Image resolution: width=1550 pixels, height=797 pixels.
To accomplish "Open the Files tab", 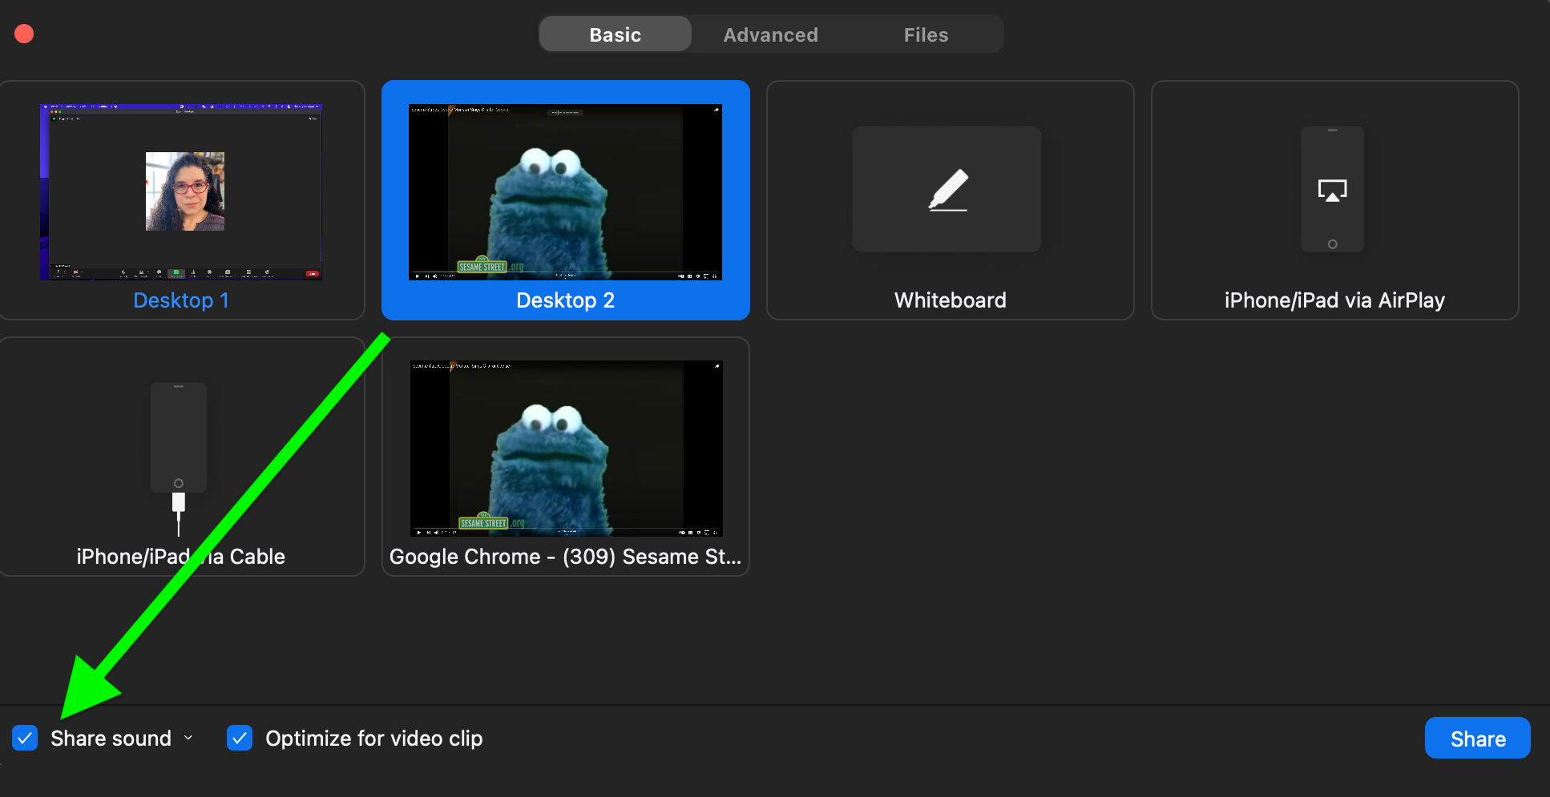I will (926, 34).
